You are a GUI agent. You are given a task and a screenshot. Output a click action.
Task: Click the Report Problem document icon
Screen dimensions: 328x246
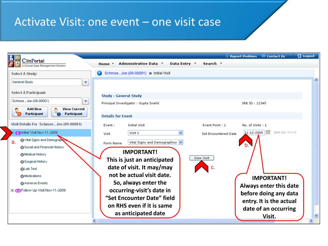pyautogui.click(x=227, y=56)
